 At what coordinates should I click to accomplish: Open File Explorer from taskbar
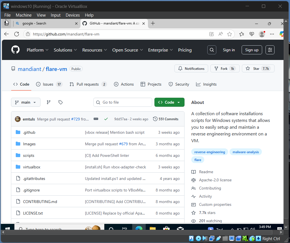pyautogui.click(x=152, y=228)
